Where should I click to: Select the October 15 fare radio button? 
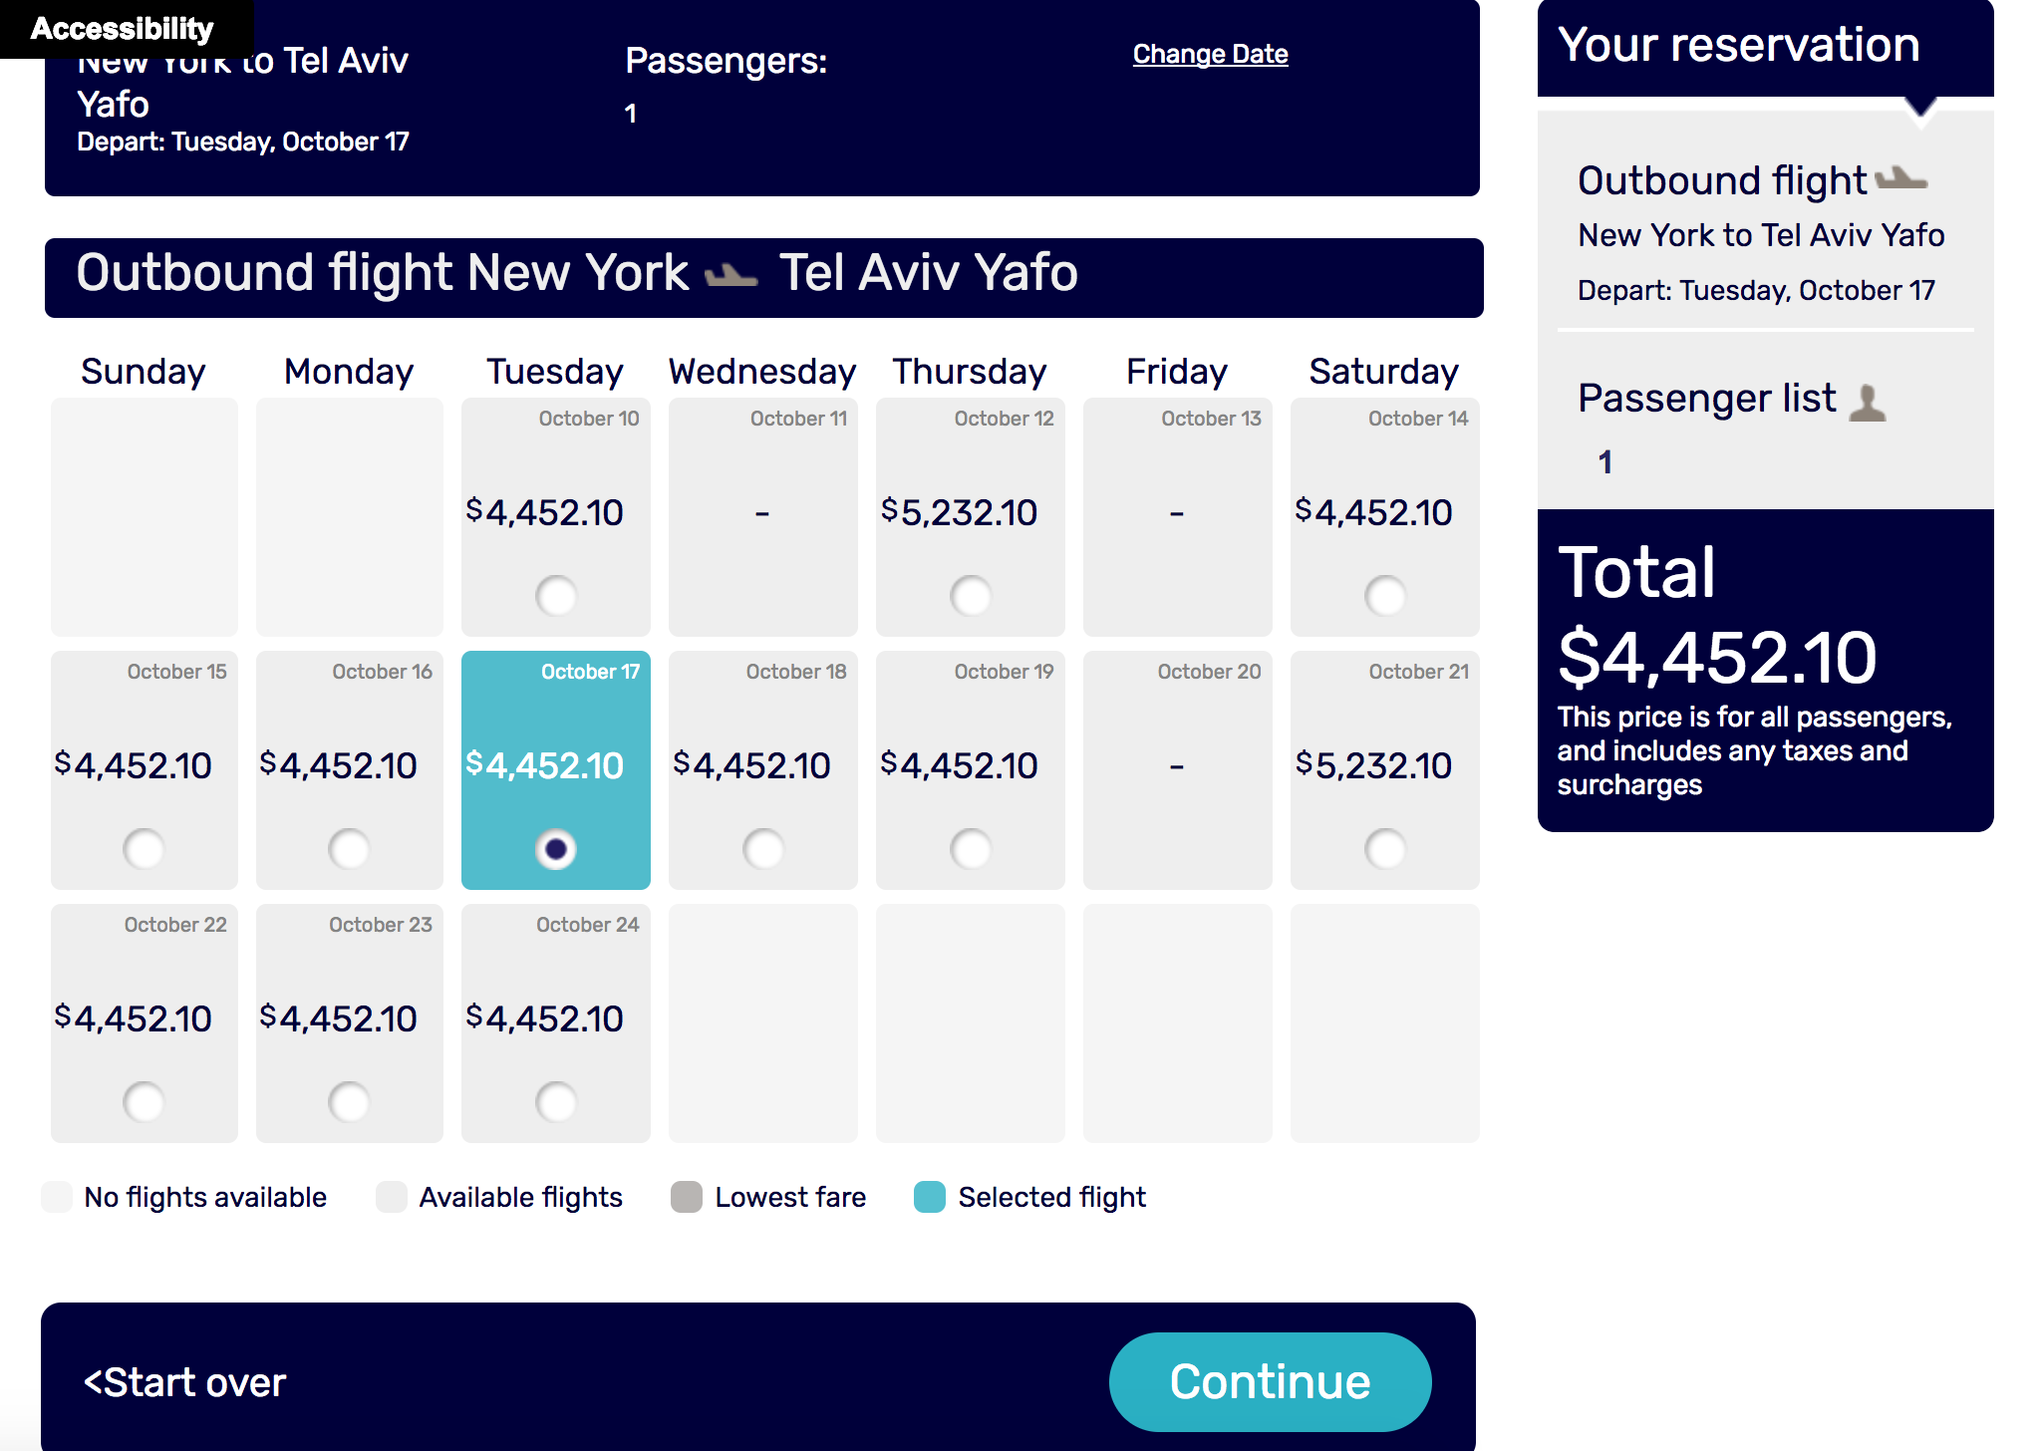(144, 849)
